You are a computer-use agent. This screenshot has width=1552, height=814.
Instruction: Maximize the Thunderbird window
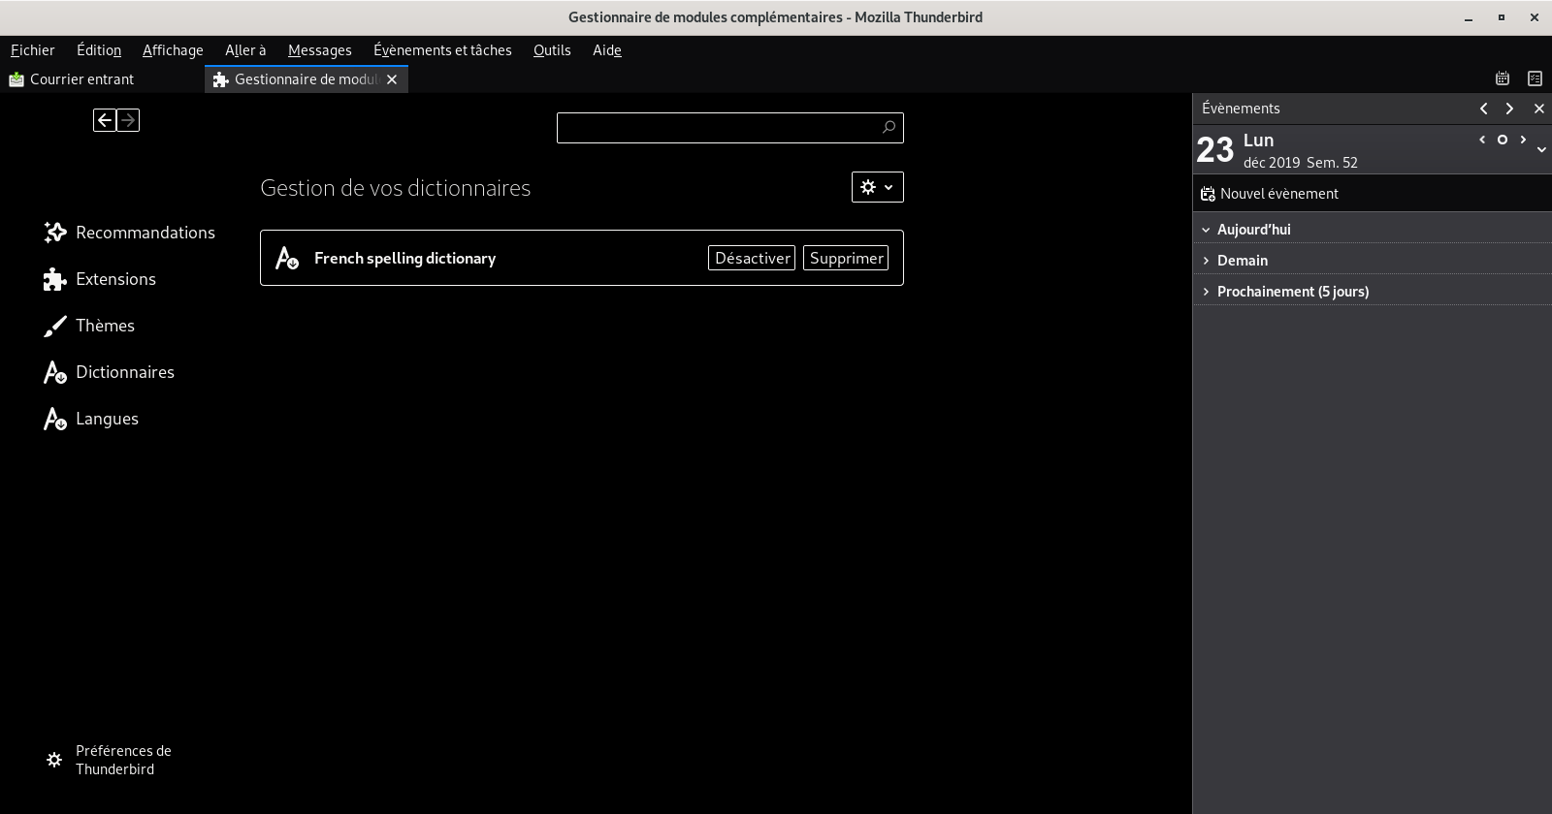click(1502, 17)
